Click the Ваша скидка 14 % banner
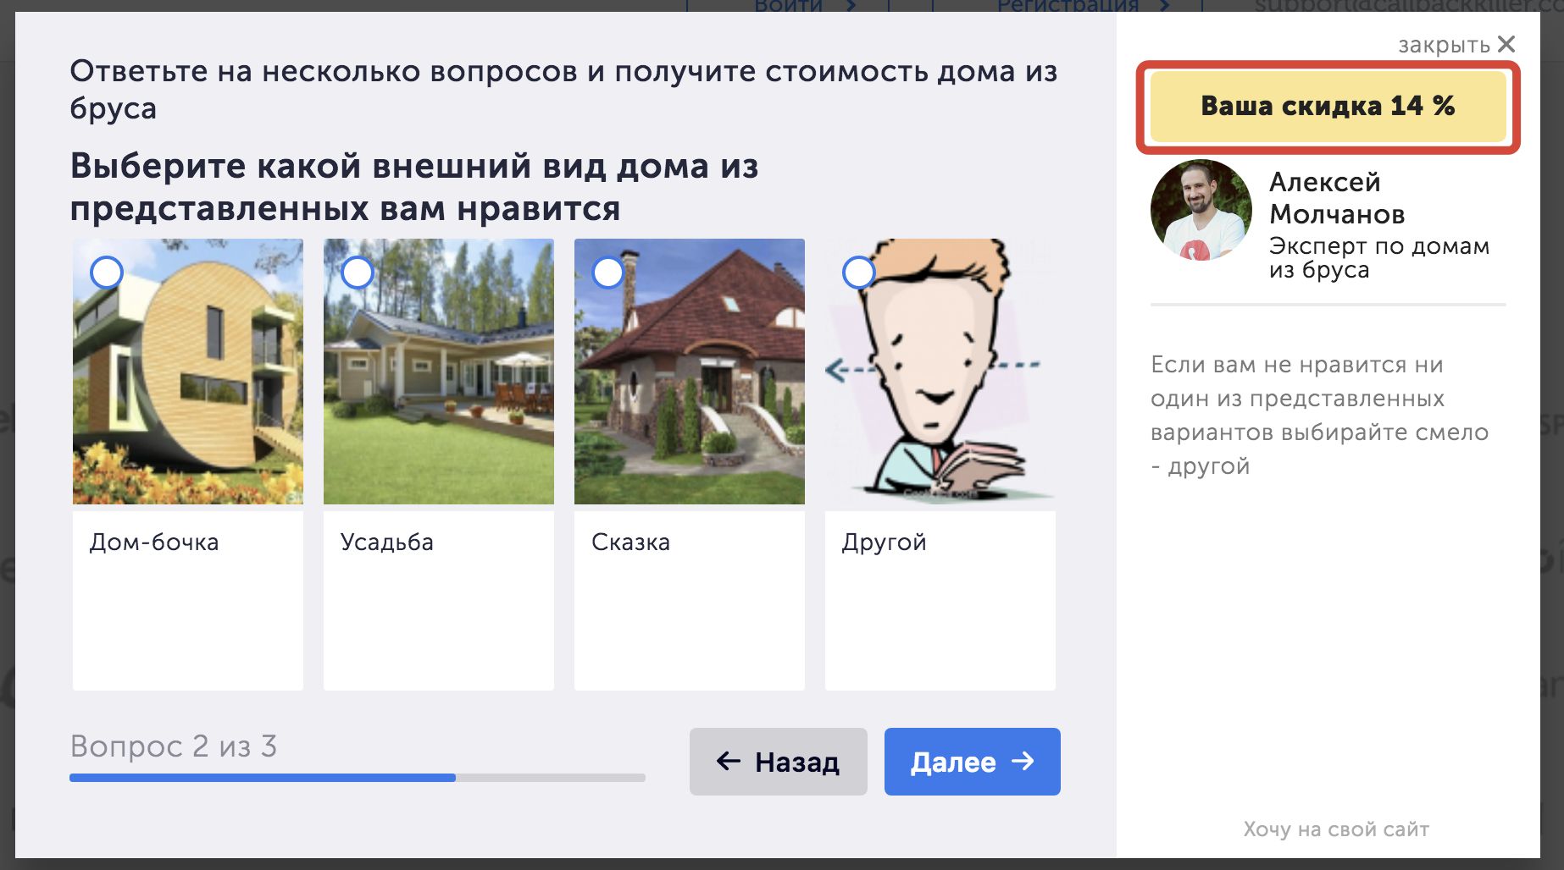The image size is (1564, 870). [1328, 106]
